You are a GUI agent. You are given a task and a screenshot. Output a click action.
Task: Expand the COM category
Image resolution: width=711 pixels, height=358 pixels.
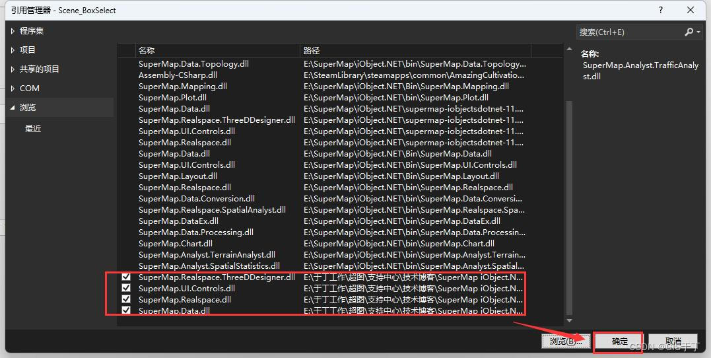tap(13, 88)
